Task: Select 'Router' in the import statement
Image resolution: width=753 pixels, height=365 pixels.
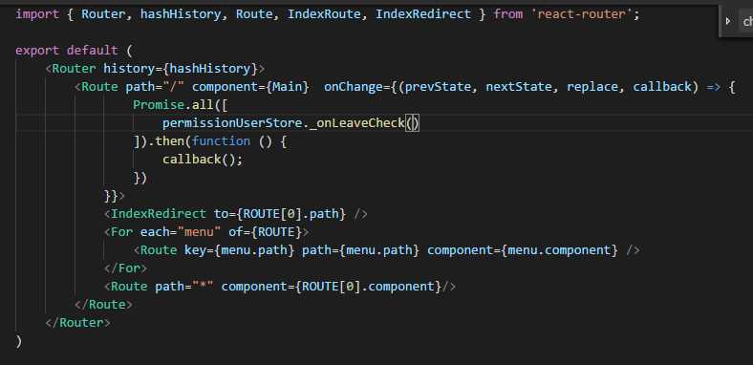Action: pyautogui.click(x=104, y=14)
